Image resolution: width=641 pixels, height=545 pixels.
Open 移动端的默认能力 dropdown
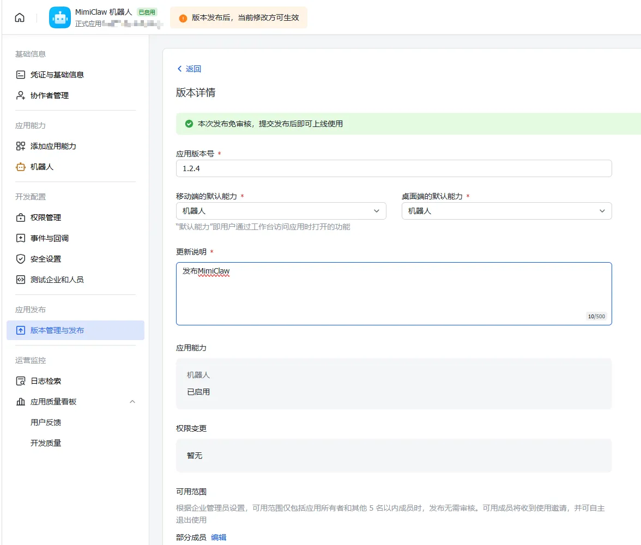click(x=281, y=211)
